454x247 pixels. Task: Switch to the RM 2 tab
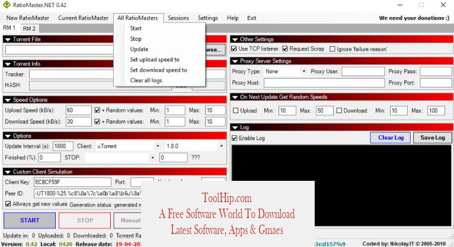tap(29, 28)
